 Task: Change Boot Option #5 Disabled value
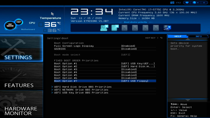(x=129, y=75)
